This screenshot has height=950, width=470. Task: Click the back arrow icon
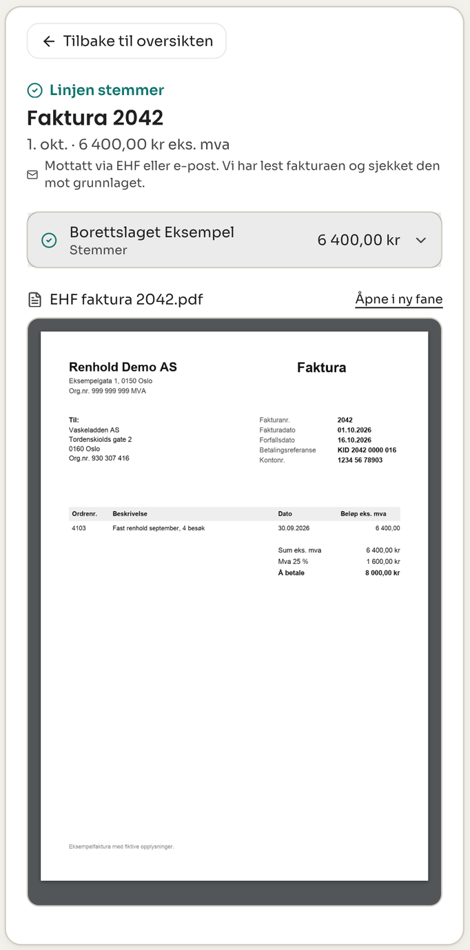[48, 41]
